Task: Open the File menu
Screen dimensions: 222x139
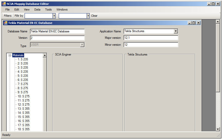Action: click(x=7, y=10)
